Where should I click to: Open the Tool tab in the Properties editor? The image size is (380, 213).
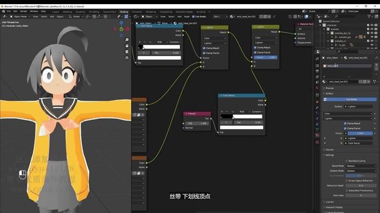[317, 59]
